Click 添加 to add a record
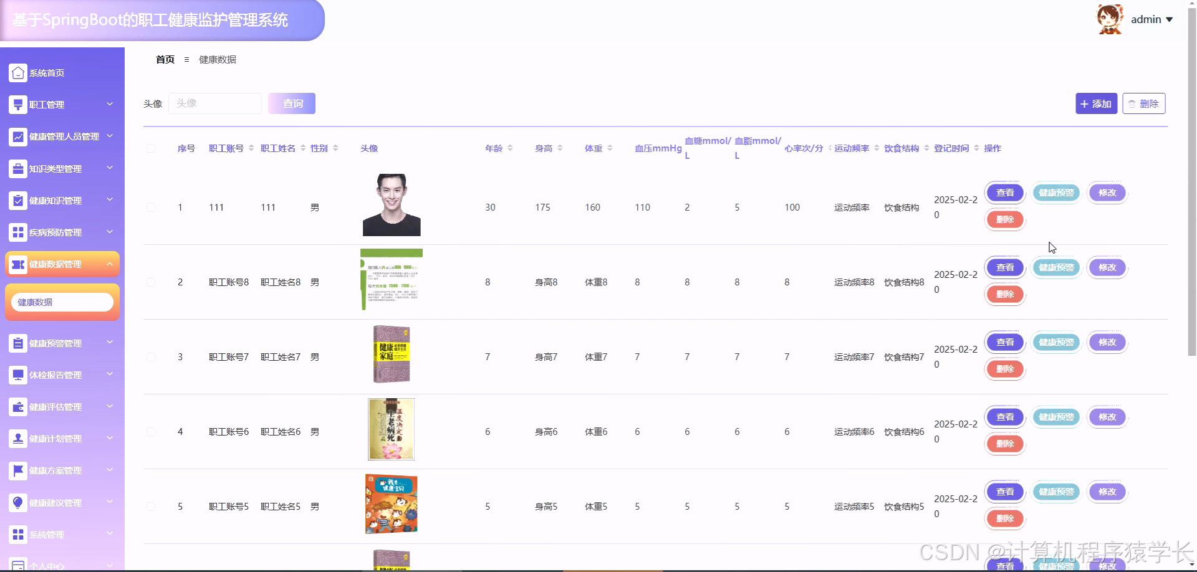This screenshot has width=1197, height=572. pyautogui.click(x=1095, y=103)
